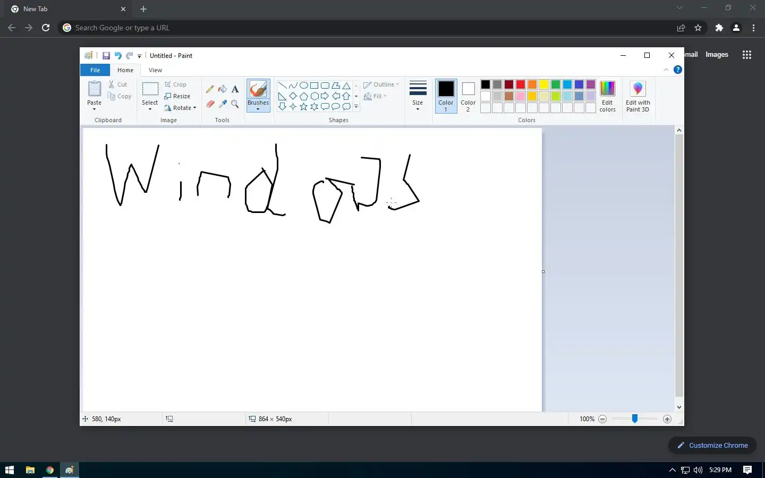Screen dimensions: 765x478
Task: Pick the Color picker eyedropper tool
Action: 223,104
